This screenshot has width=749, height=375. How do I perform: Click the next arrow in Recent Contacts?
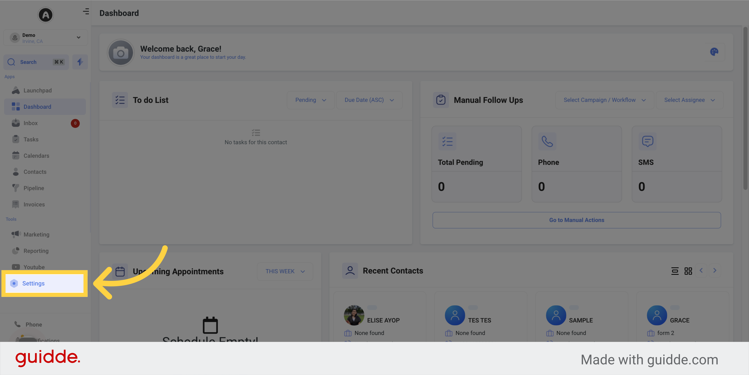(715, 270)
